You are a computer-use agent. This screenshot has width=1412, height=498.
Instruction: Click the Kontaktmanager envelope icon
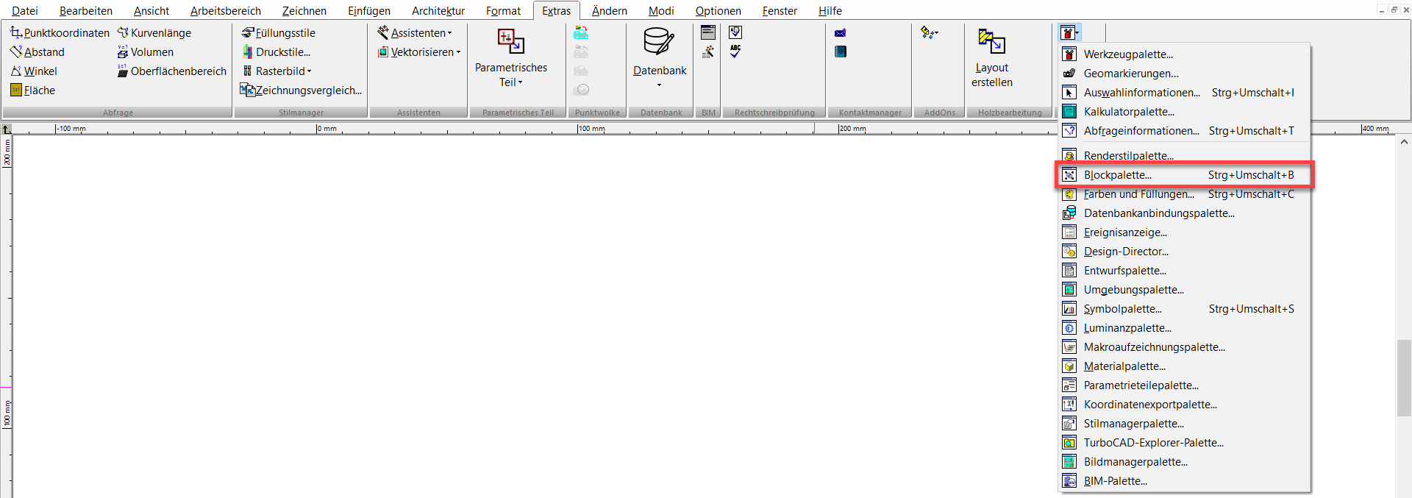click(841, 32)
